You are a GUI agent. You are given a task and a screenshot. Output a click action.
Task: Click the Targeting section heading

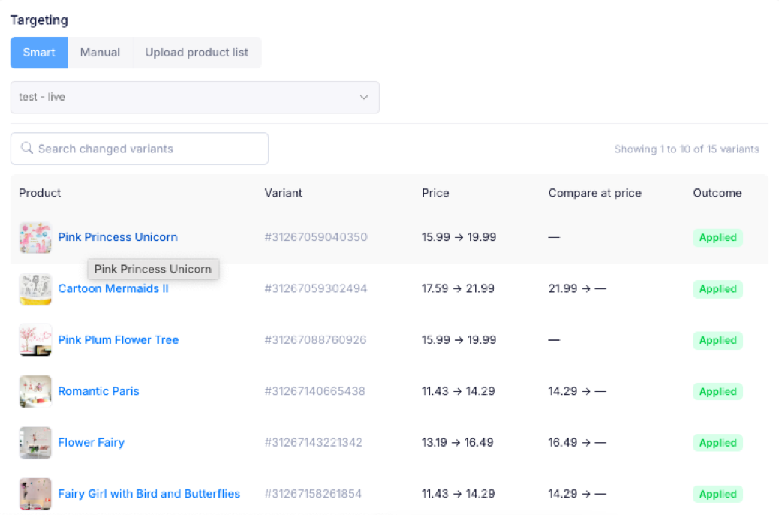tap(39, 20)
